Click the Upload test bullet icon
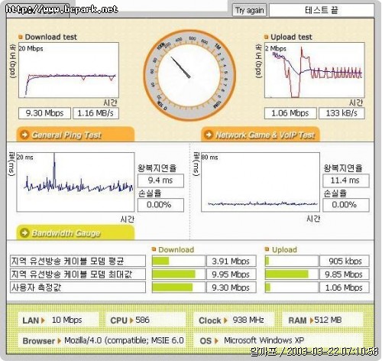 tap(267, 37)
